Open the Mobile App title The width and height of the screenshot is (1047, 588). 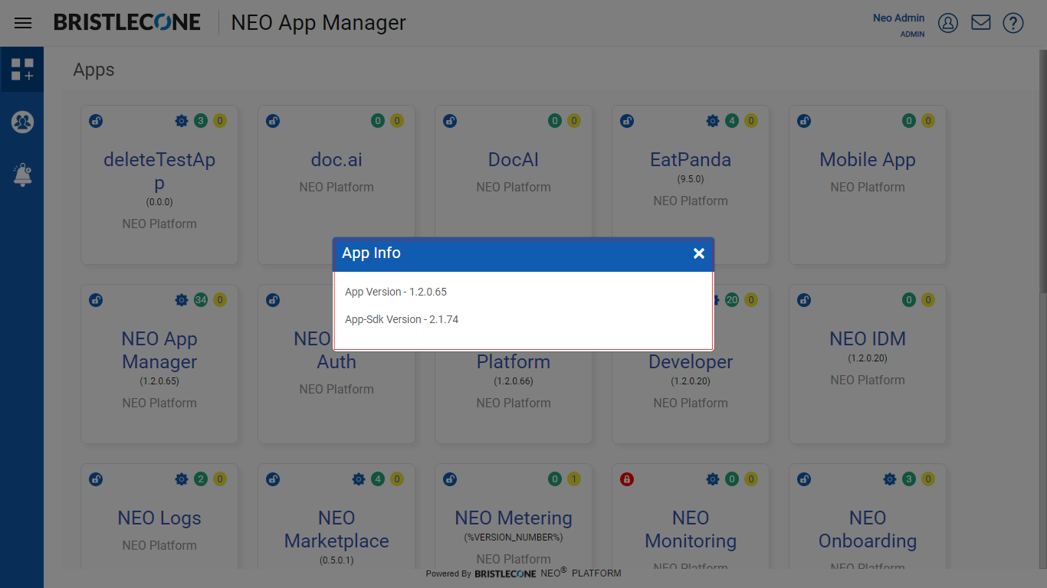coord(868,160)
